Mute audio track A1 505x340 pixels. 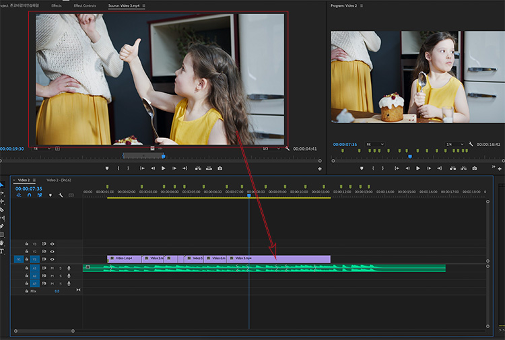[52, 268]
